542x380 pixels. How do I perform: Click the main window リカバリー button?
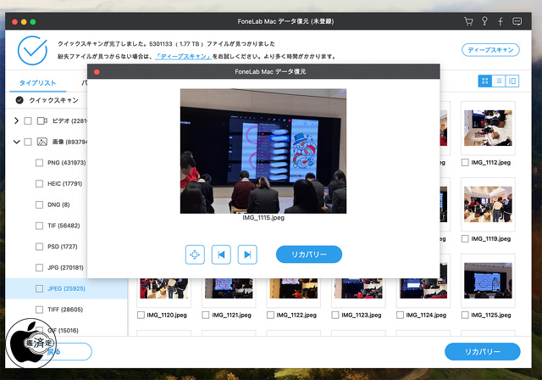click(x=482, y=352)
